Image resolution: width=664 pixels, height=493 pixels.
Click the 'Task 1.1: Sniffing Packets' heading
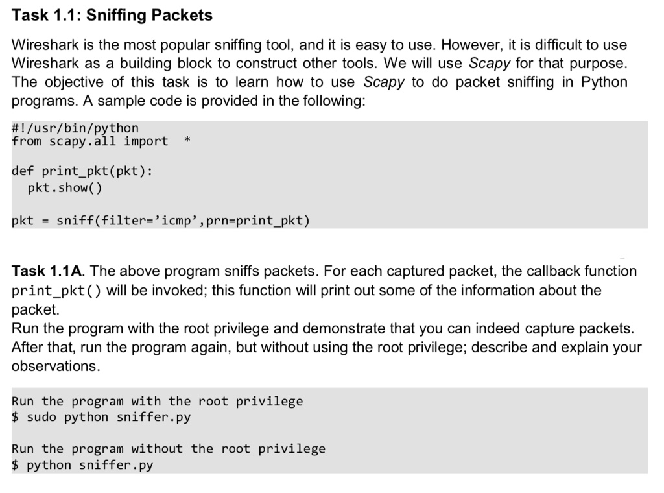tap(112, 16)
